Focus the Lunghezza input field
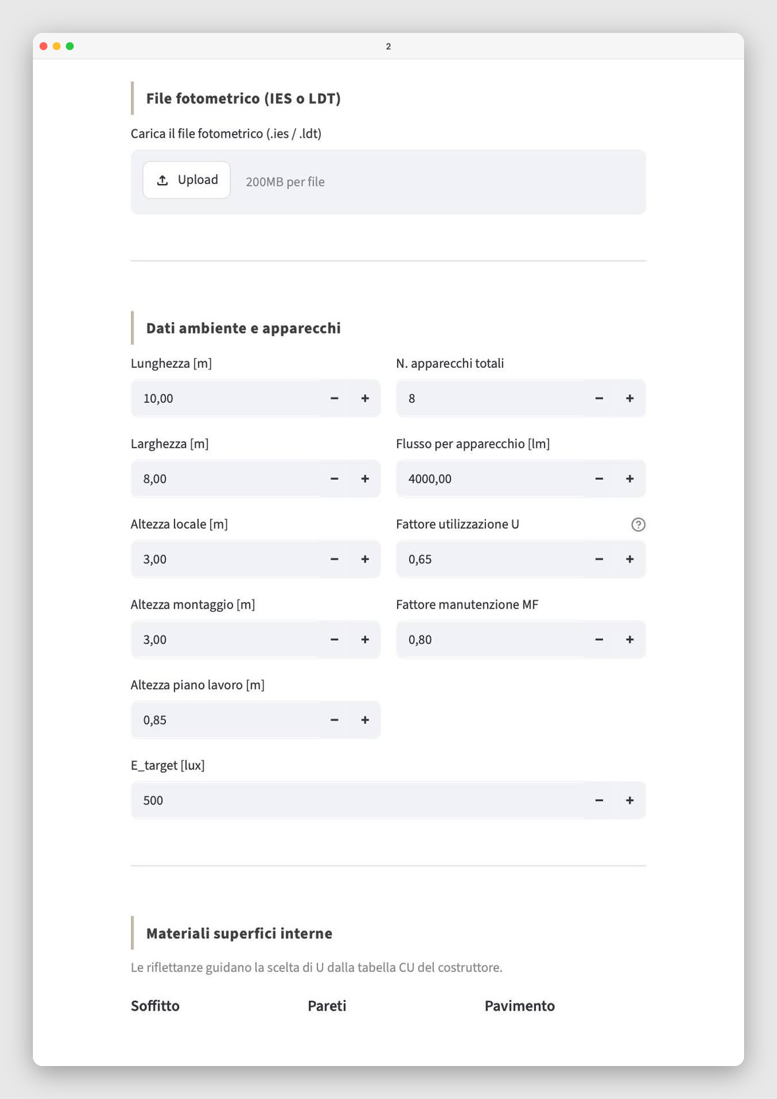 tap(225, 398)
